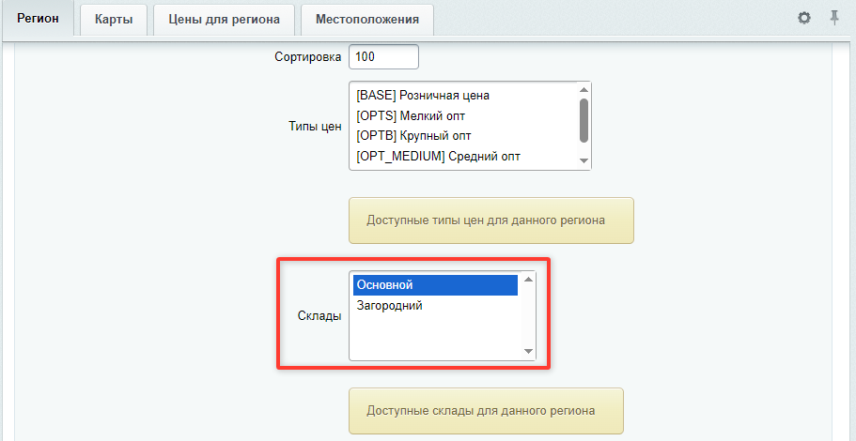
Task: Select the Основной warehouse
Action: tap(435, 285)
